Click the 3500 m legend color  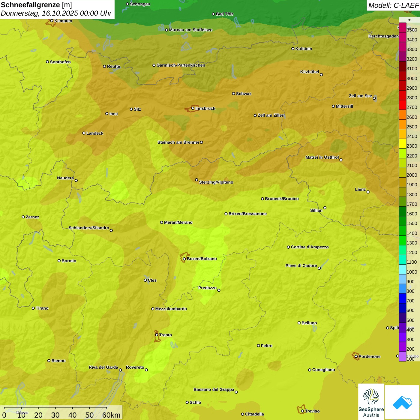click(x=403, y=28)
